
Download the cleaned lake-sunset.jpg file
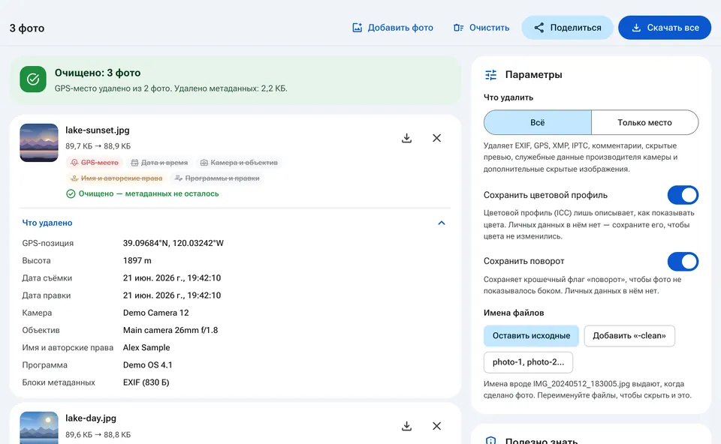(406, 138)
